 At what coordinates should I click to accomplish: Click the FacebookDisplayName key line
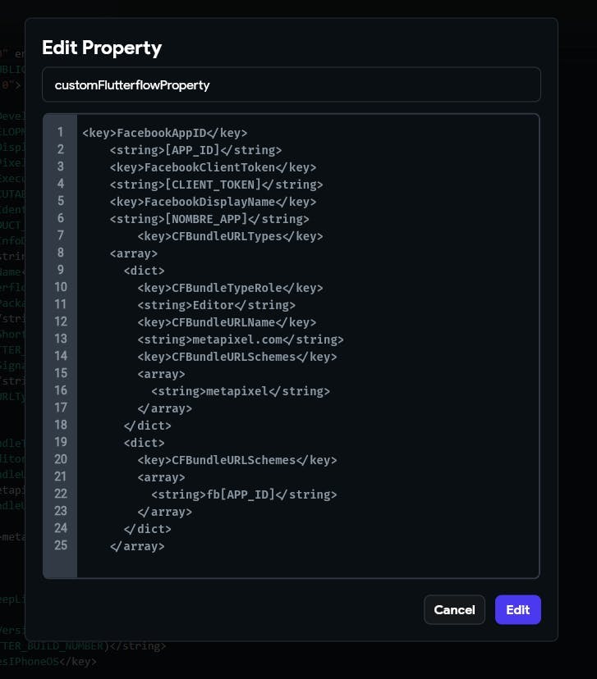click(x=213, y=202)
